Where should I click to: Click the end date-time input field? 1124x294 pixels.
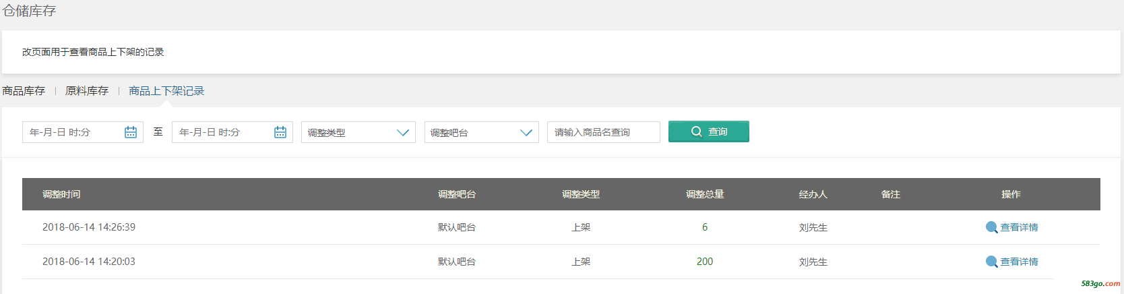[x=232, y=132]
